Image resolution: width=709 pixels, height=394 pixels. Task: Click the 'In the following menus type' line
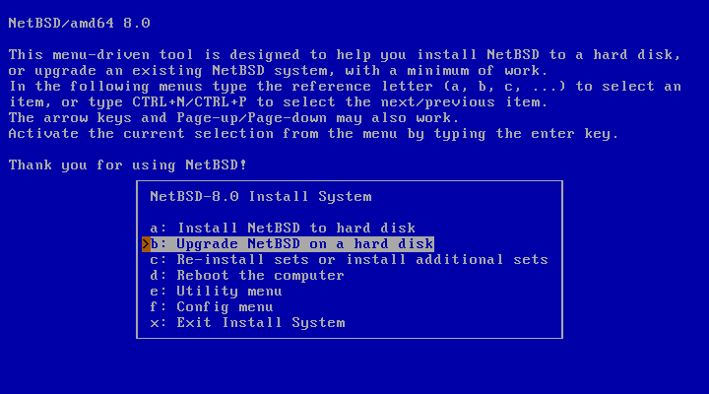344,86
